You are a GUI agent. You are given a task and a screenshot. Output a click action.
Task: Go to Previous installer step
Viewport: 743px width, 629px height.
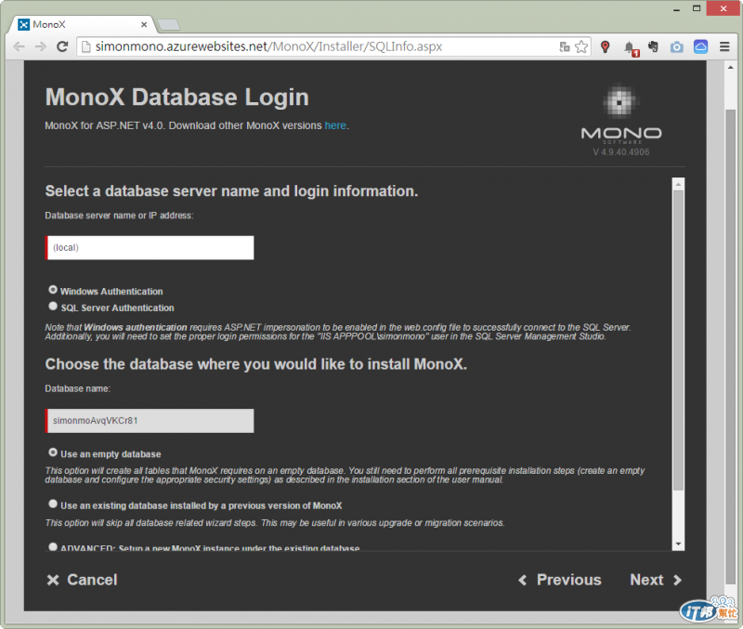coord(560,580)
